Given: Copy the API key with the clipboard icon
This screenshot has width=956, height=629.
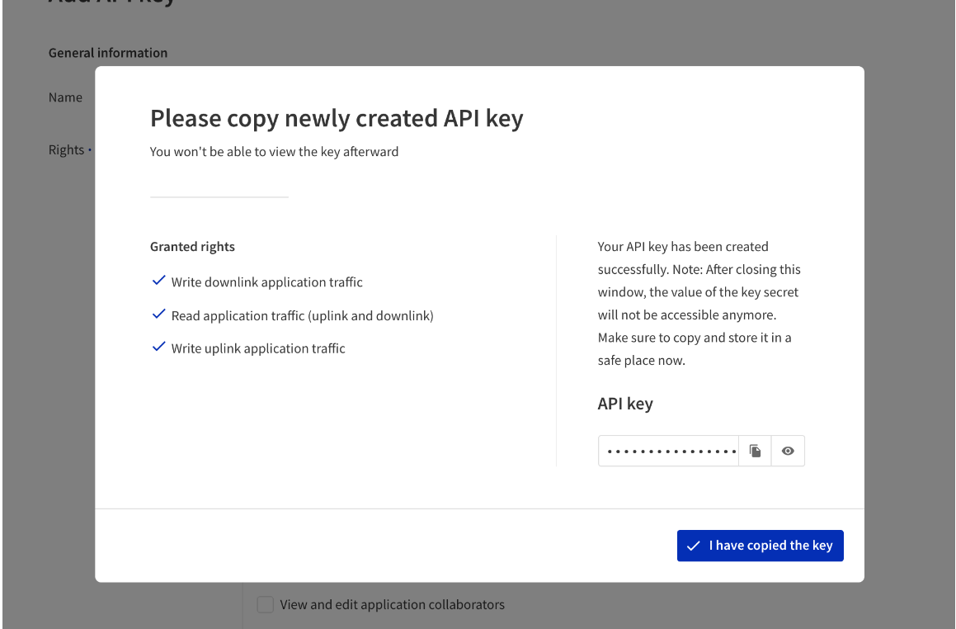Looking at the screenshot, I should click(x=755, y=451).
